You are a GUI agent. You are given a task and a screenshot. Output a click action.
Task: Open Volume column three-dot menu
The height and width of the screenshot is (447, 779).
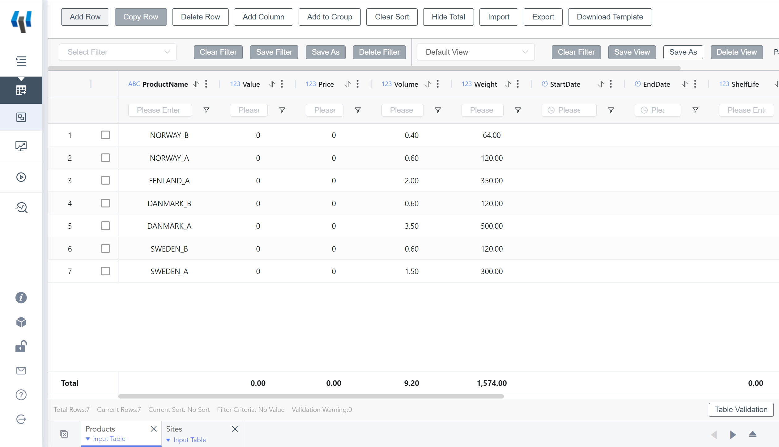pos(438,84)
